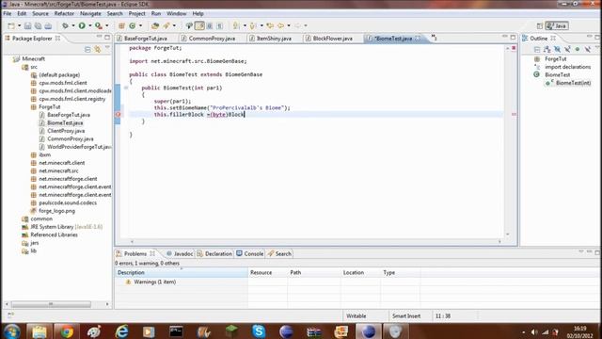Select Referenced Libraries node
The image size is (602, 339).
54,234
